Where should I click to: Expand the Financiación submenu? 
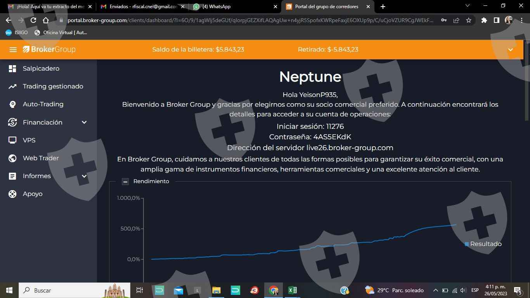coord(84,122)
